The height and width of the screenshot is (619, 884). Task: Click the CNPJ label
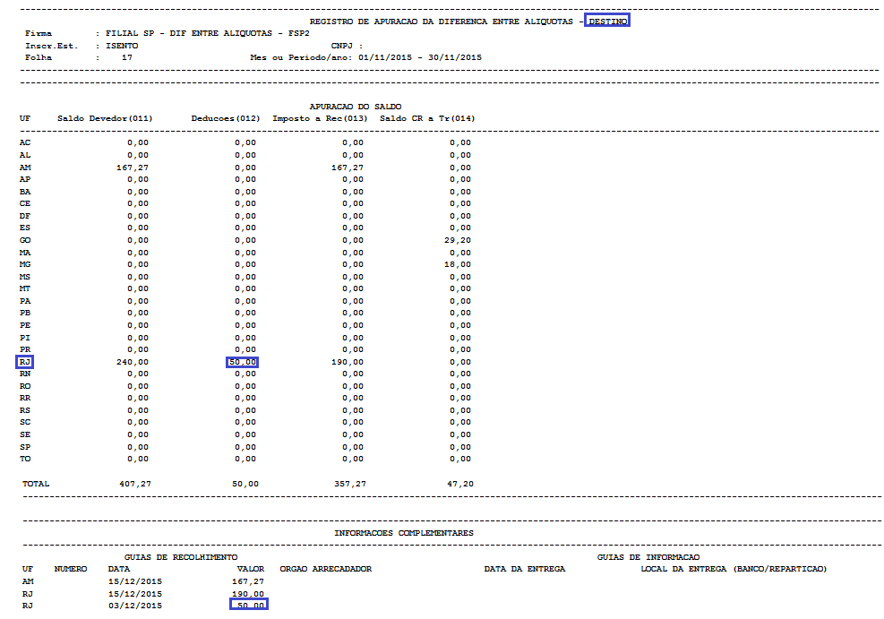pos(342,47)
